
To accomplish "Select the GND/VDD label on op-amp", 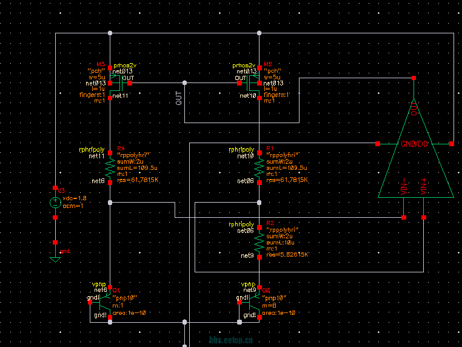I will pyautogui.click(x=415, y=144).
